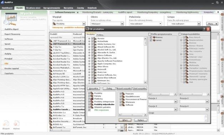Open the HelpDesk menu tab
The image size is (224, 135).
(92, 8)
